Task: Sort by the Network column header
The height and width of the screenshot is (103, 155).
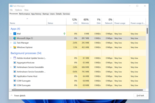Action: [107, 21]
